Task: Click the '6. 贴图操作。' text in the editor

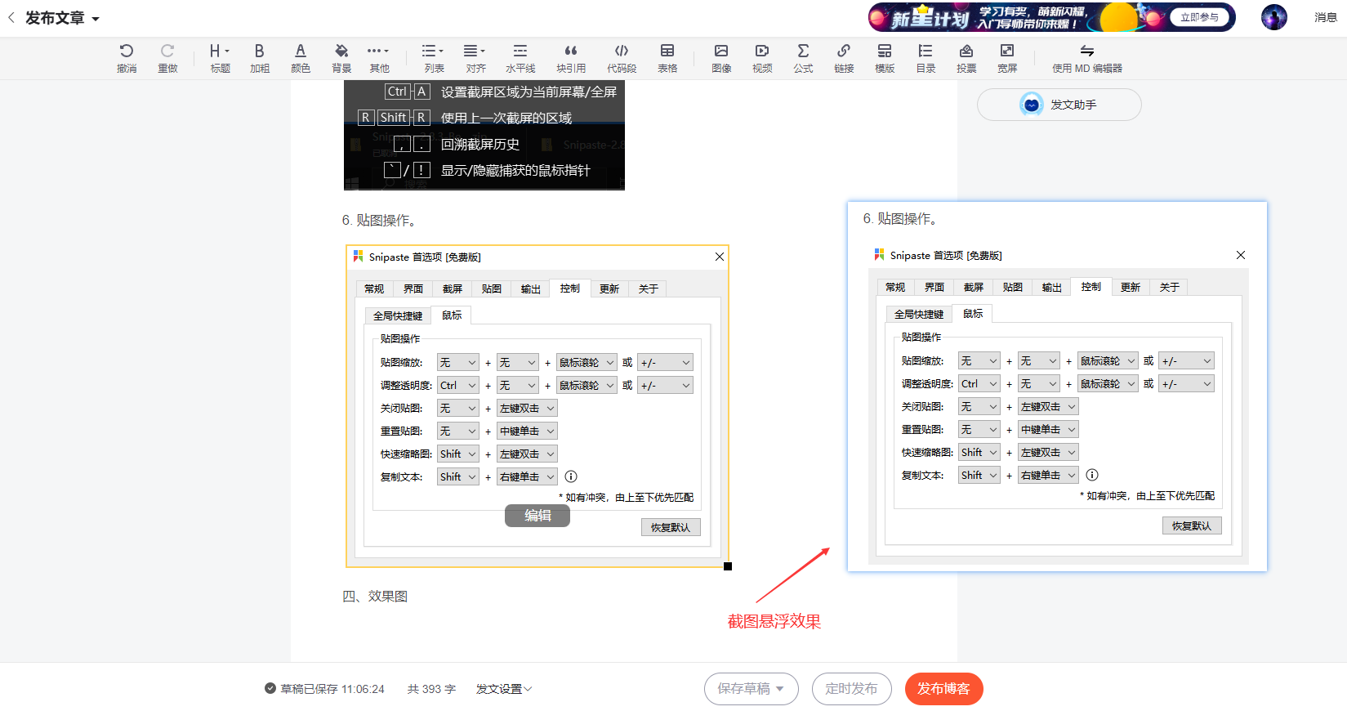Action: pyautogui.click(x=380, y=221)
